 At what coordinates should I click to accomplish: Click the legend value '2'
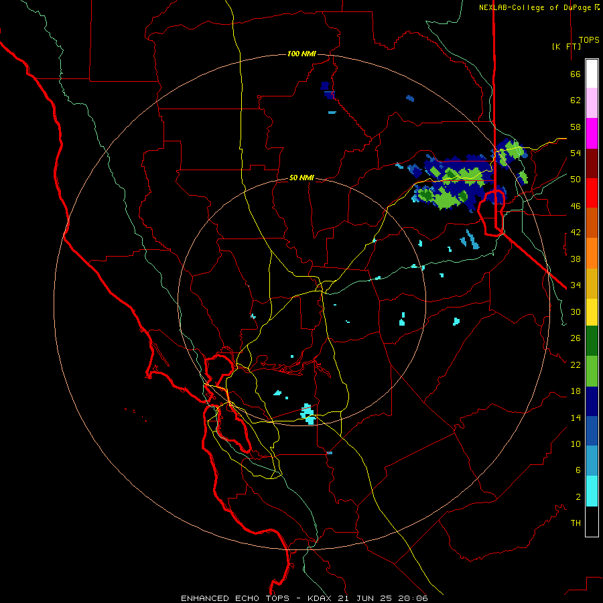(x=578, y=497)
